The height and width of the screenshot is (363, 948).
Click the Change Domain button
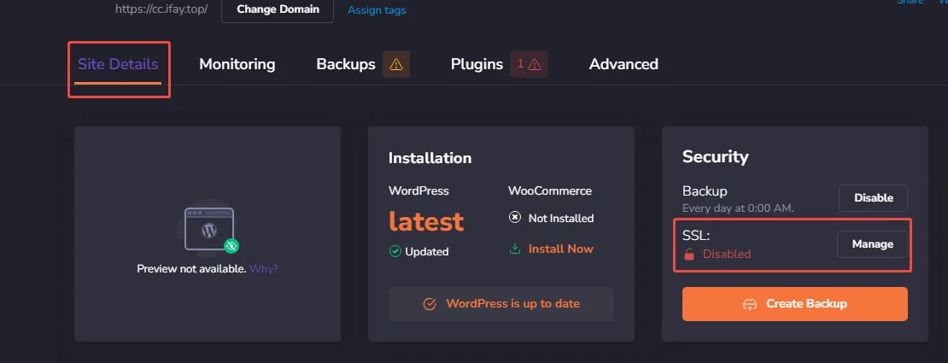[x=278, y=9]
